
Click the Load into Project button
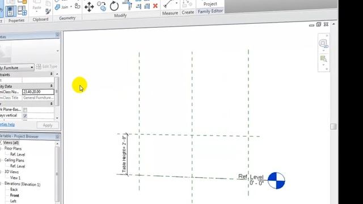pos(210,3)
